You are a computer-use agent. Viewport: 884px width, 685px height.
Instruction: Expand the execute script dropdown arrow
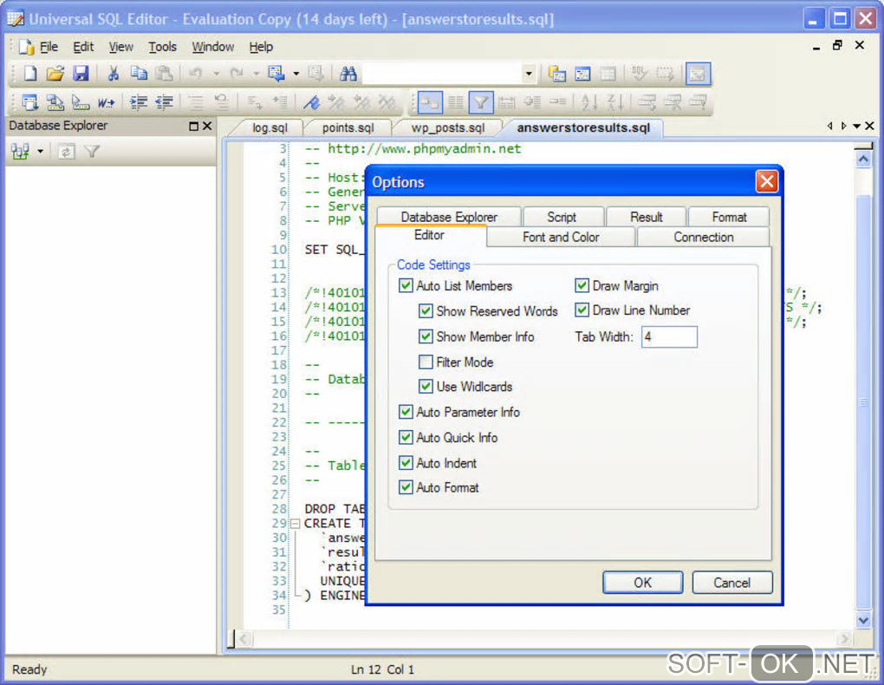pos(296,74)
